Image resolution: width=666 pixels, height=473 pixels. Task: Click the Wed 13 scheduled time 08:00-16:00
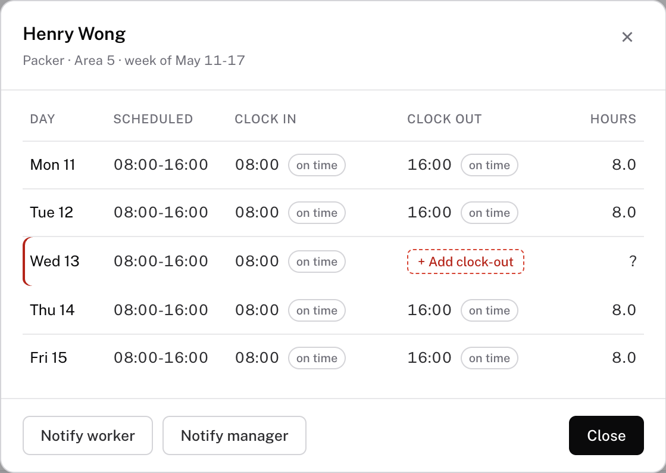tap(161, 262)
